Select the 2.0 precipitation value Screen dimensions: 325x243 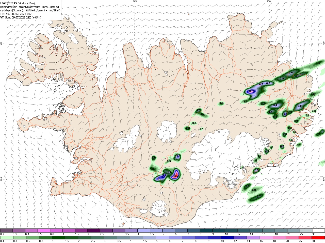pos(290,128)
